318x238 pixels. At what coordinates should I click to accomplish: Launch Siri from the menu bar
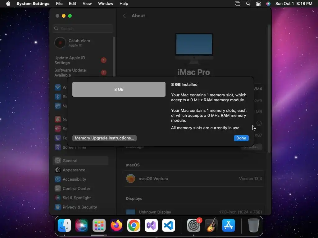pos(268,4)
